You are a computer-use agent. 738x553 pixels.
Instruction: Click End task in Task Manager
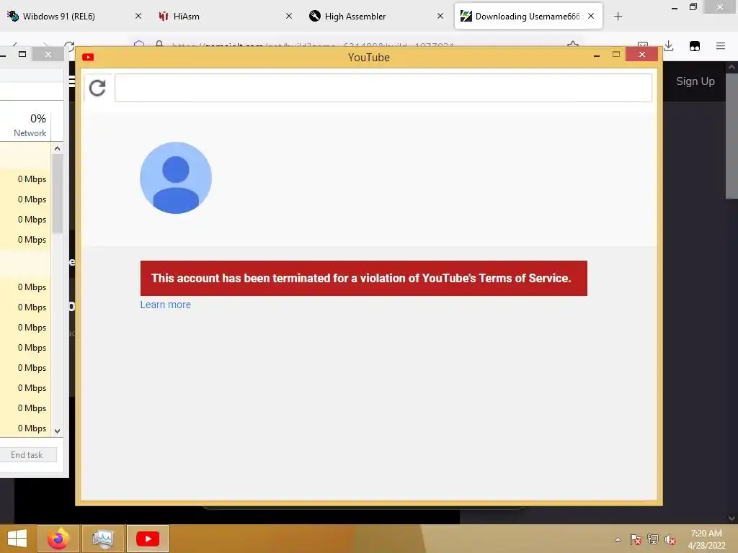(x=27, y=455)
